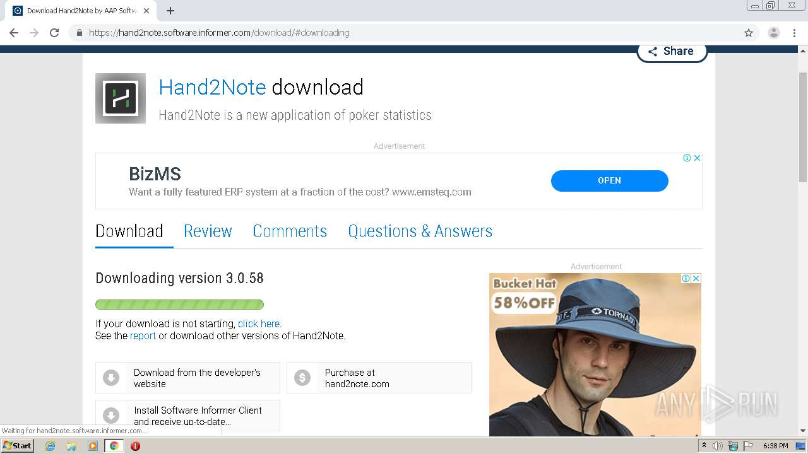The image size is (808, 454).
Task: Click Download from the developer's website
Action: [187, 378]
